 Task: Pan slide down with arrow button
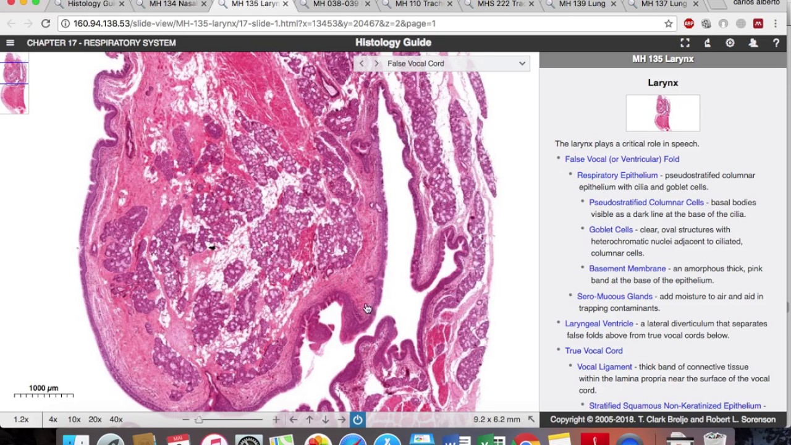tap(326, 420)
